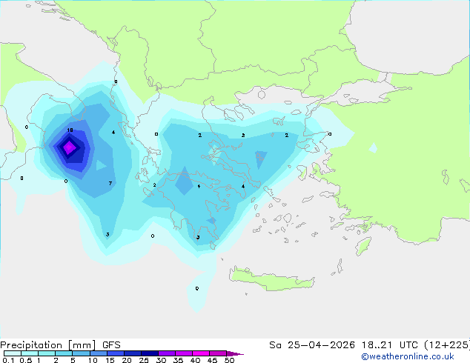This screenshot has width=470, height=363.
Task: Click the "0.5" legend label
Action: pos(26,360)
